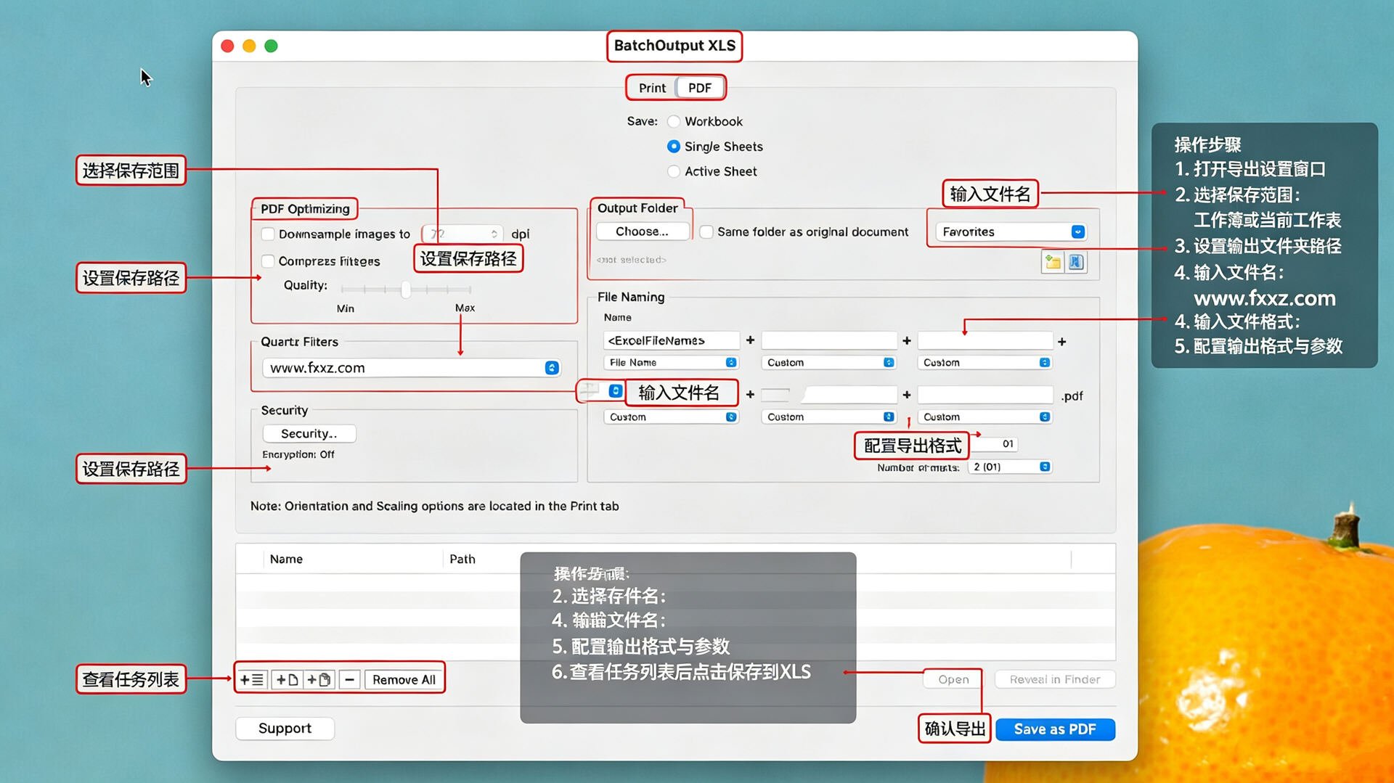Switch to the Print tab

[x=652, y=88]
